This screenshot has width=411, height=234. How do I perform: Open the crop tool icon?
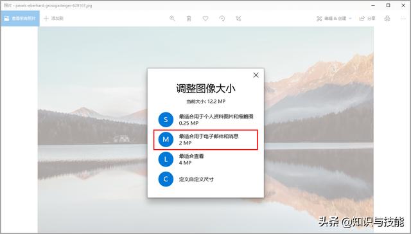(x=238, y=19)
